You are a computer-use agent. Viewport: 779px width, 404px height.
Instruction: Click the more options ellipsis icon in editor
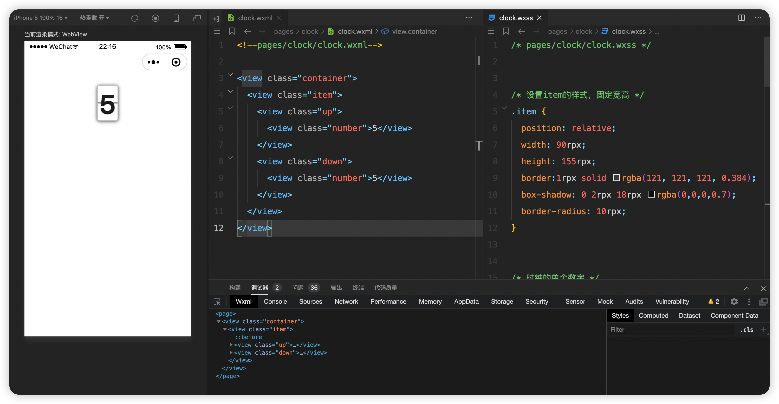pyautogui.click(x=469, y=17)
